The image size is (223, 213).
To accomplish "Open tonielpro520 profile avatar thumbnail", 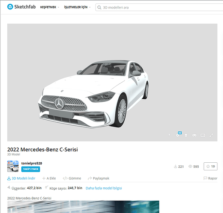I will point(13,166).
